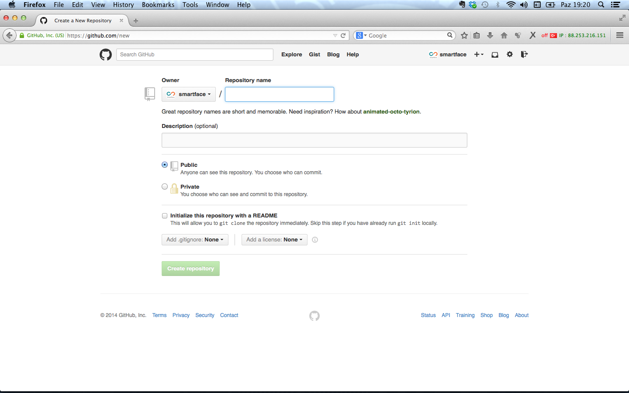The height and width of the screenshot is (393, 629).
Task: Click the X extension icon in toolbar
Action: click(x=532, y=35)
